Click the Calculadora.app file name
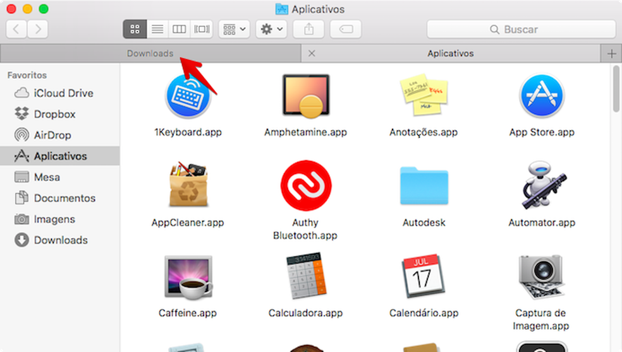This screenshot has height=352, width=622. [305, 313]
